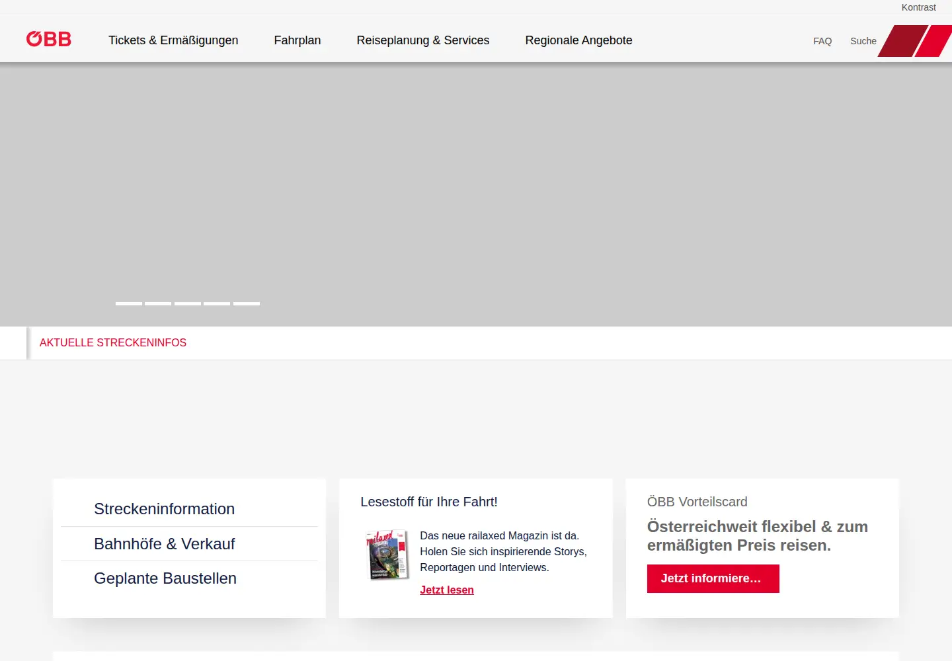The width and height of the screenshot is (952, 661).
Task: Click the Jetzt lesen link
Action: click(x=447, y=590)
